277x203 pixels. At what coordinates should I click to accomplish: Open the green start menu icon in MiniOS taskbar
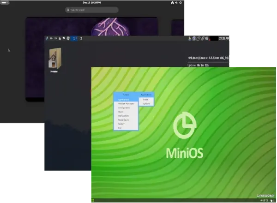tap(93, 200)
